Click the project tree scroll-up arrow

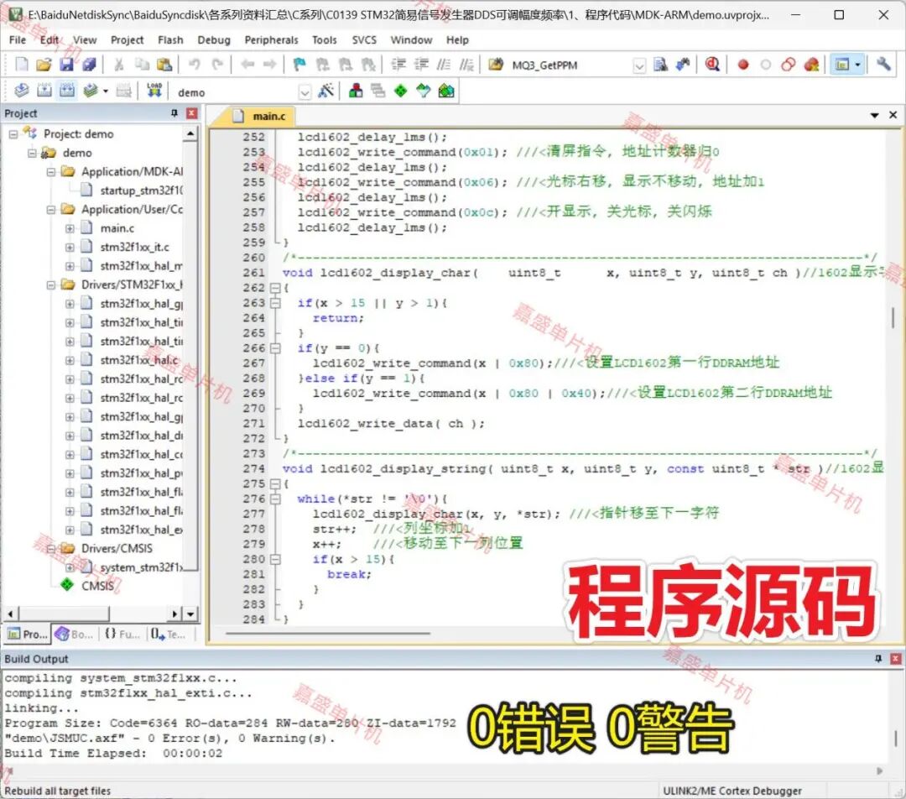coord(190,134)
